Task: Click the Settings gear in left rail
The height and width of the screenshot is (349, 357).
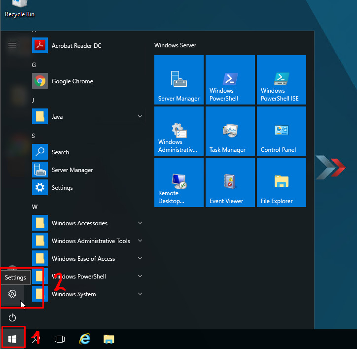Action: pos(12,294)
